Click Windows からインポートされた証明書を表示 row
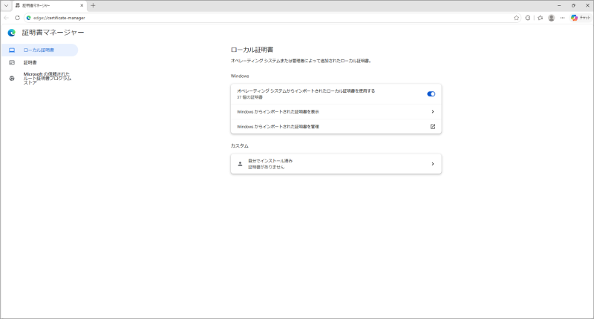Image resolution: width=594 pixels, height=319 pixels. 336,111
